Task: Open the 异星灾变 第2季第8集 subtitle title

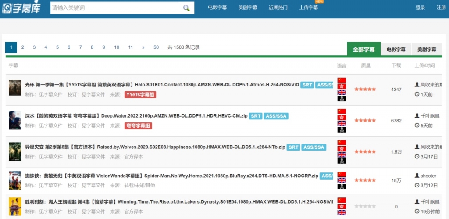Action: (155, 147)
